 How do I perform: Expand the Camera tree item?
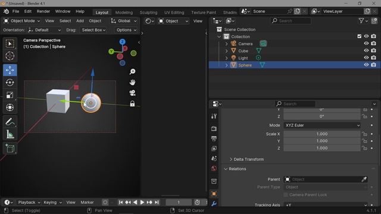click(x=226, y=43)
